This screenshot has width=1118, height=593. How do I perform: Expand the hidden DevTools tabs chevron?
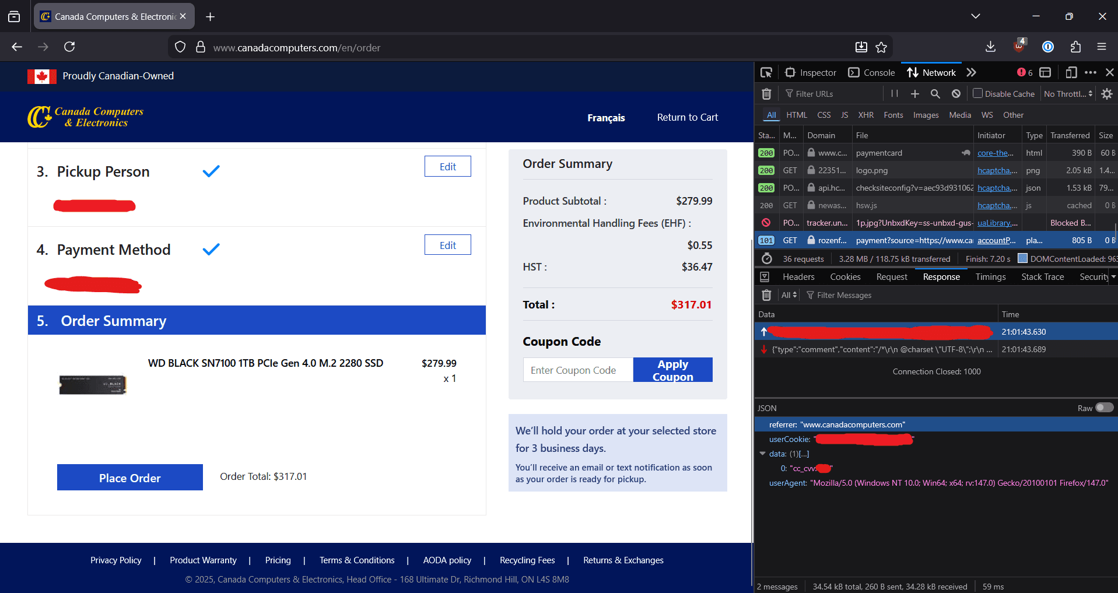coord(971,72)
